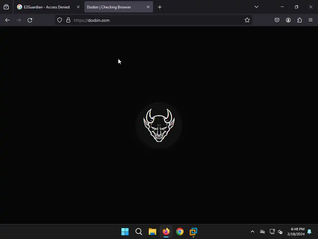View site security padlock info
Screen dimensions: 318x239
(68, 20)
